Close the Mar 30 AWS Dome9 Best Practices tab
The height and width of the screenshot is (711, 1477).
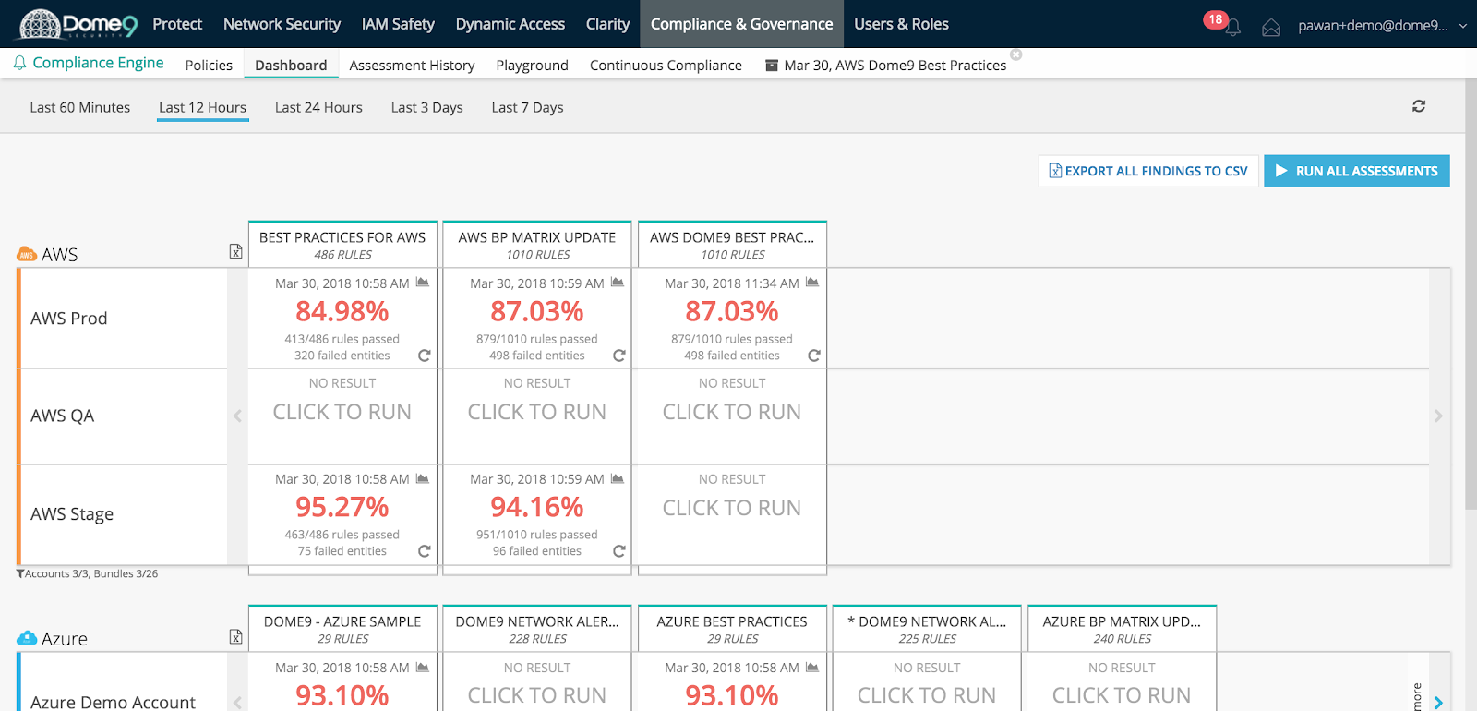pos(1016,54)
